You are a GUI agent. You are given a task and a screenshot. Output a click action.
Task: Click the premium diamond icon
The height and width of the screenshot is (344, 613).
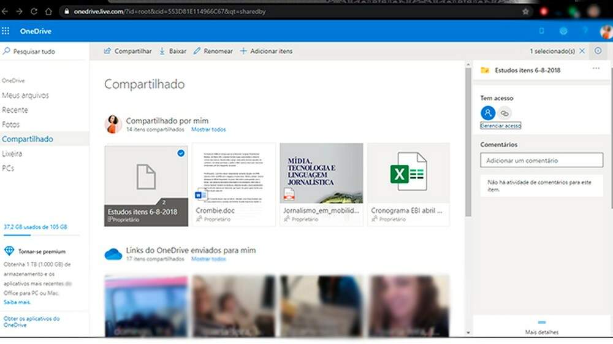pyautogui.click(x=9, y=251)
